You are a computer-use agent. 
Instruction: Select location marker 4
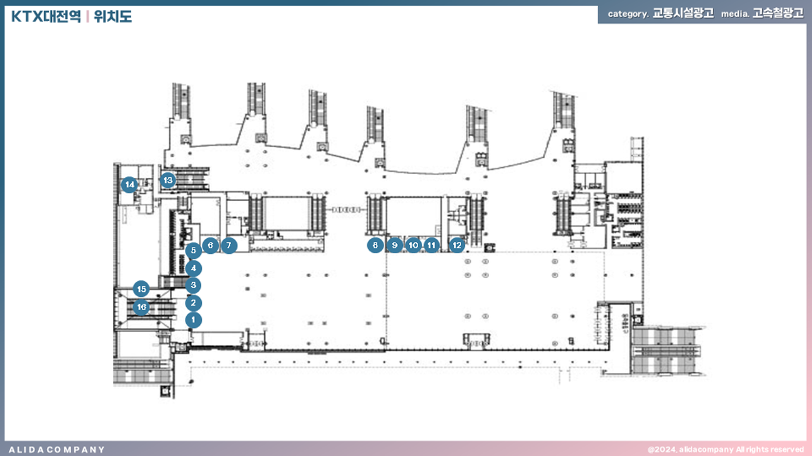194,268
